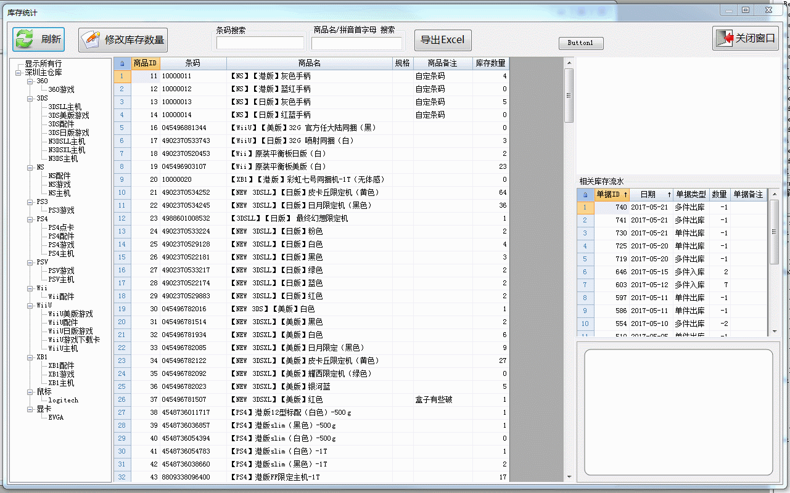Collapse the 鼠标 tree node
The image size is (790, 493).
(x=30, y=392)
